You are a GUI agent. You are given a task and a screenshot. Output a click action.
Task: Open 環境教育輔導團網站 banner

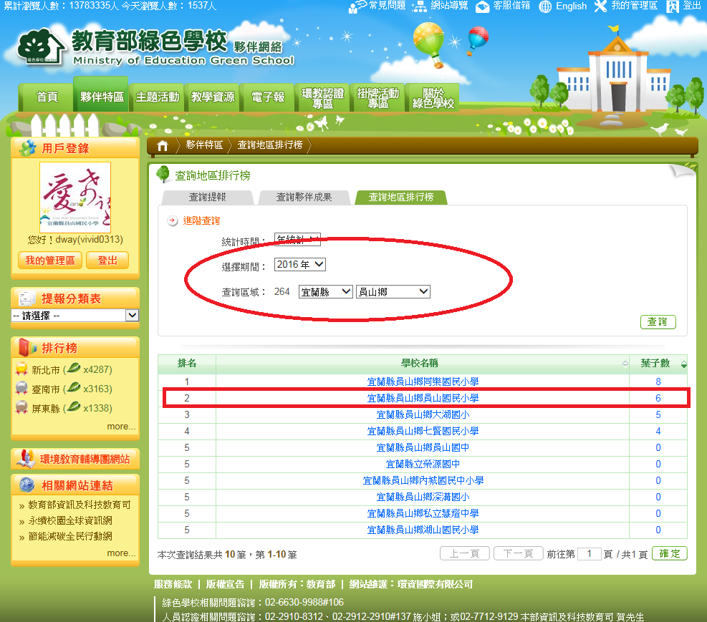pos(74,459)
